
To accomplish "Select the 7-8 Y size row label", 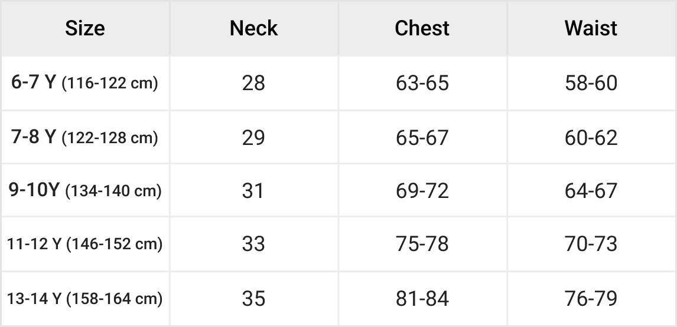I will tap(85, 138).
